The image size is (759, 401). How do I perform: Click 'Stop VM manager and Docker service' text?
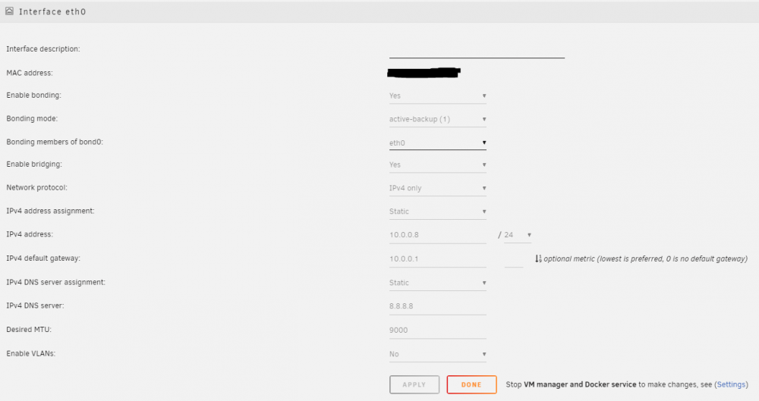click(572, 384)
